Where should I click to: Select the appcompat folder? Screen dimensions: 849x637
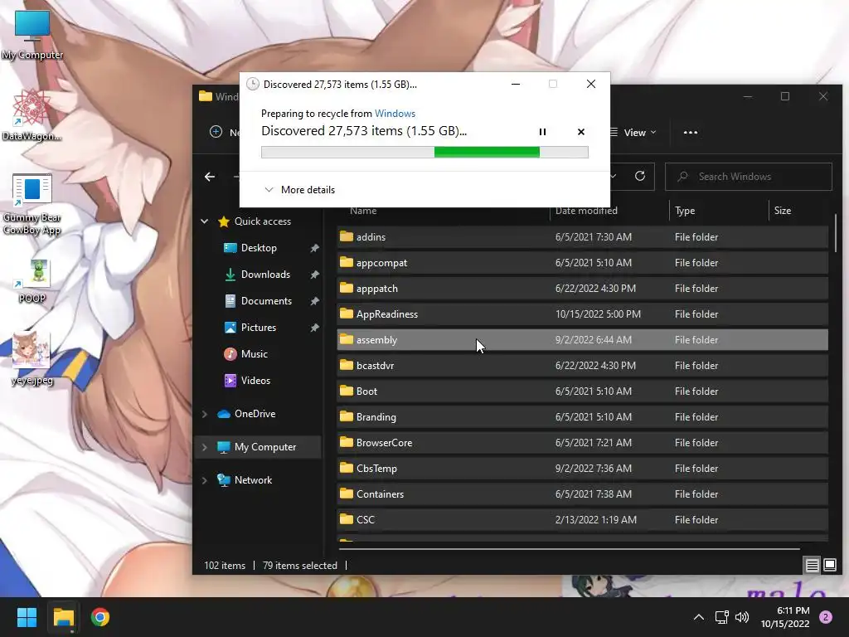tap(582, 263)
